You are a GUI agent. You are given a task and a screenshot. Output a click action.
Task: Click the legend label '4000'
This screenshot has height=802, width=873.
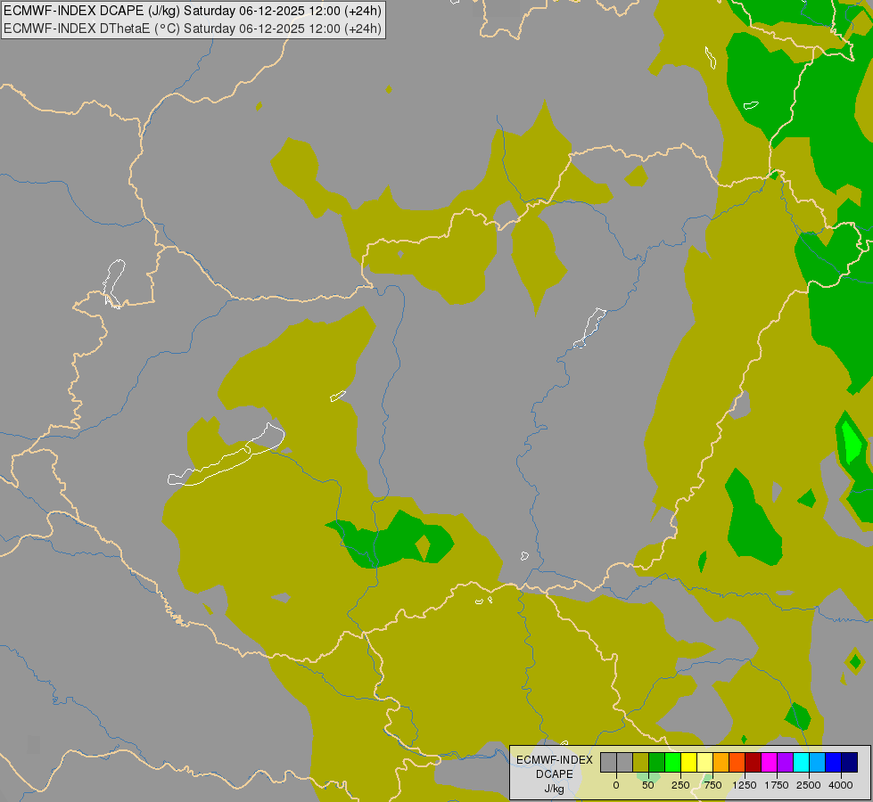[841, 785]
